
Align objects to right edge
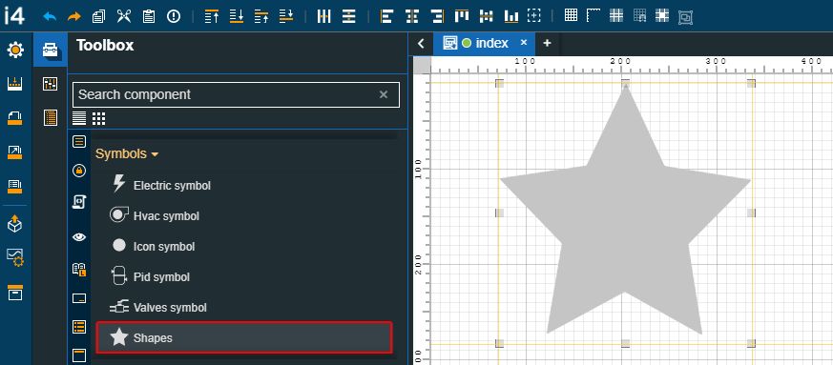[x=437, y=16]
